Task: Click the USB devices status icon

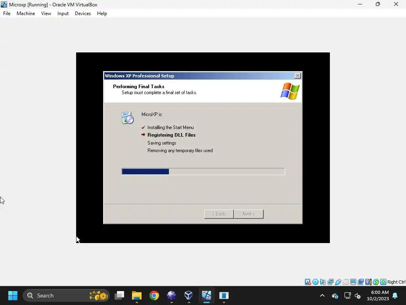Action: pos(338,282)
